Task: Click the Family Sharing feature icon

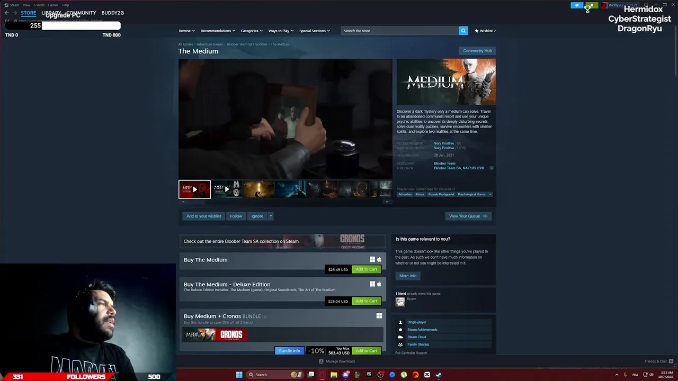Action: 400,344
